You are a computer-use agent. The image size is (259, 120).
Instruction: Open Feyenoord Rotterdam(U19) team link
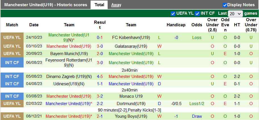click(69, 62)
